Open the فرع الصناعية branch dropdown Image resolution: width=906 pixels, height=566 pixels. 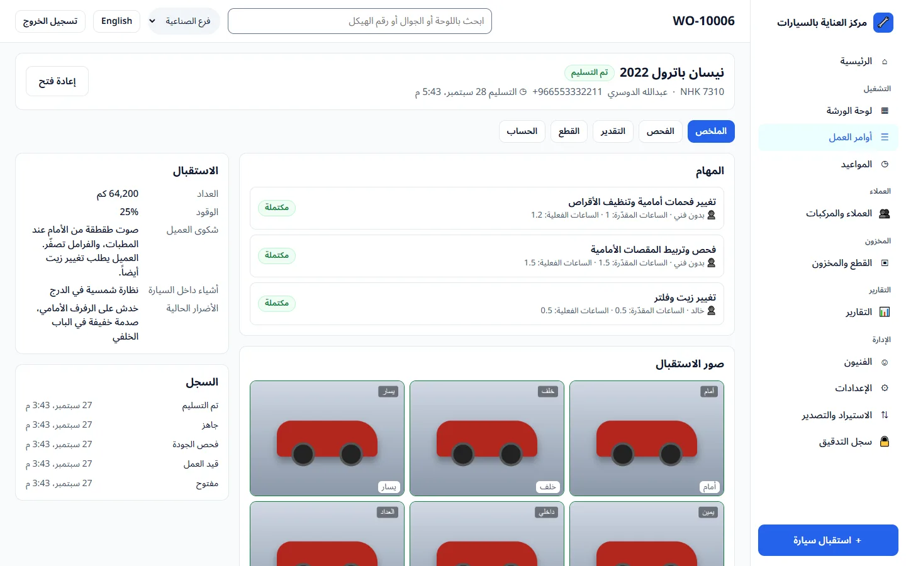(x=184, y=21)
